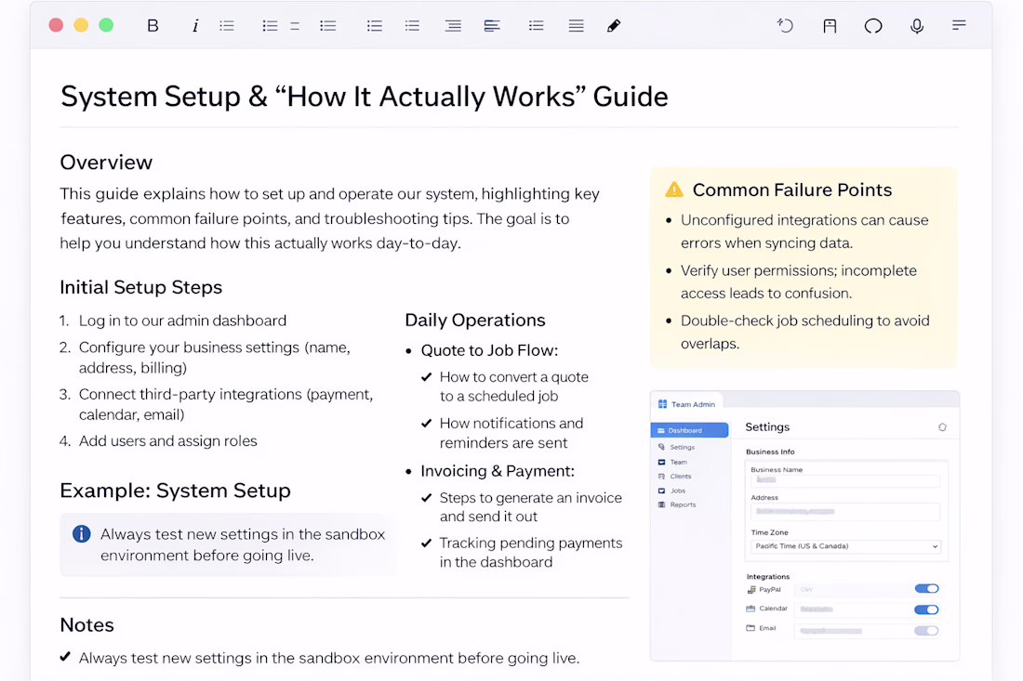
Task: Click the "Daily Operations" heading
Action: 475,320
